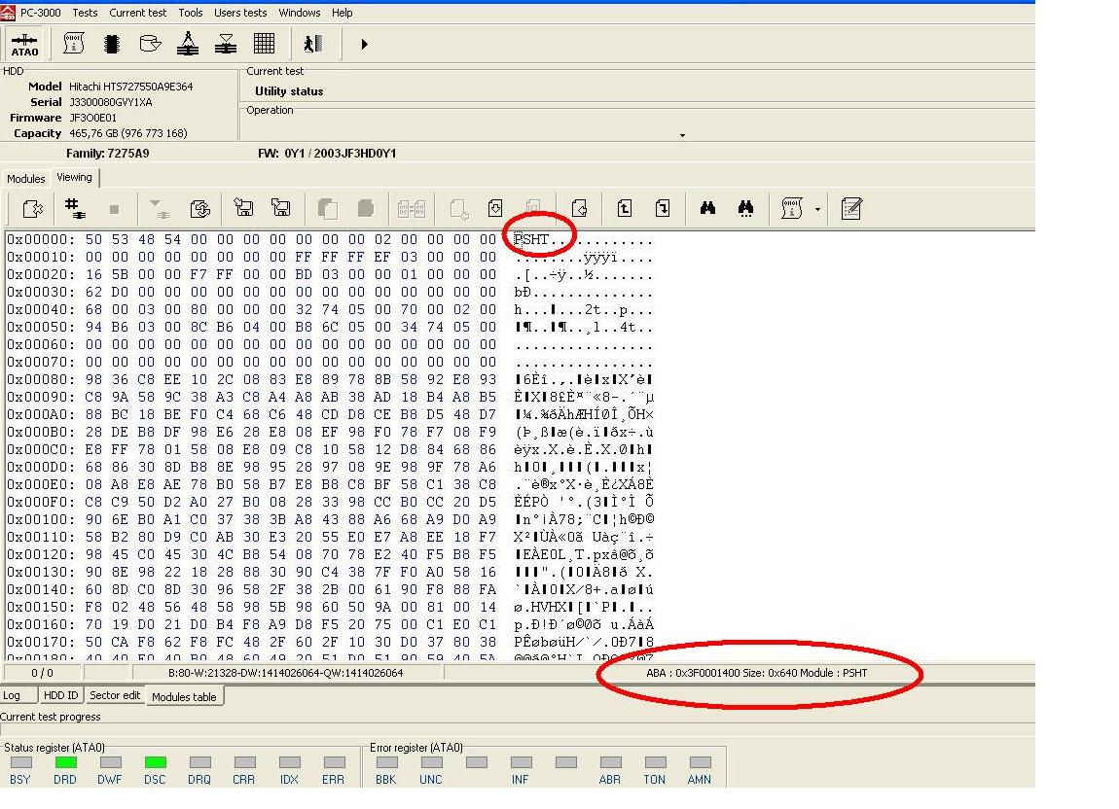
Task: Click the page with down arrow icon
Action: 495,208
